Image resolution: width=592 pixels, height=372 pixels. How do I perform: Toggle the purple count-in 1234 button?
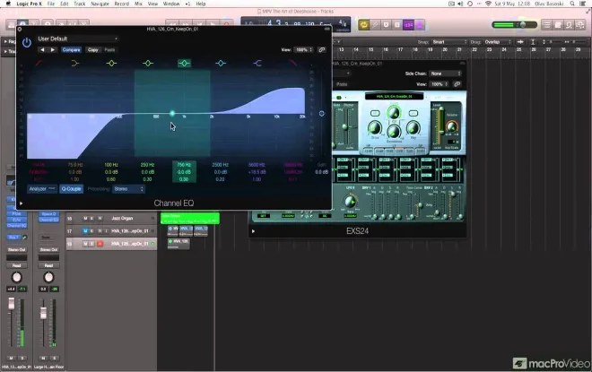[x=408, y=25]
